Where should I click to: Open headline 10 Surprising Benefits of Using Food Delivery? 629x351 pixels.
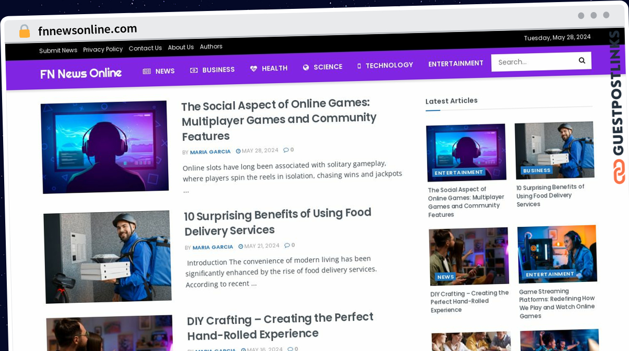(x=278, y=222)
